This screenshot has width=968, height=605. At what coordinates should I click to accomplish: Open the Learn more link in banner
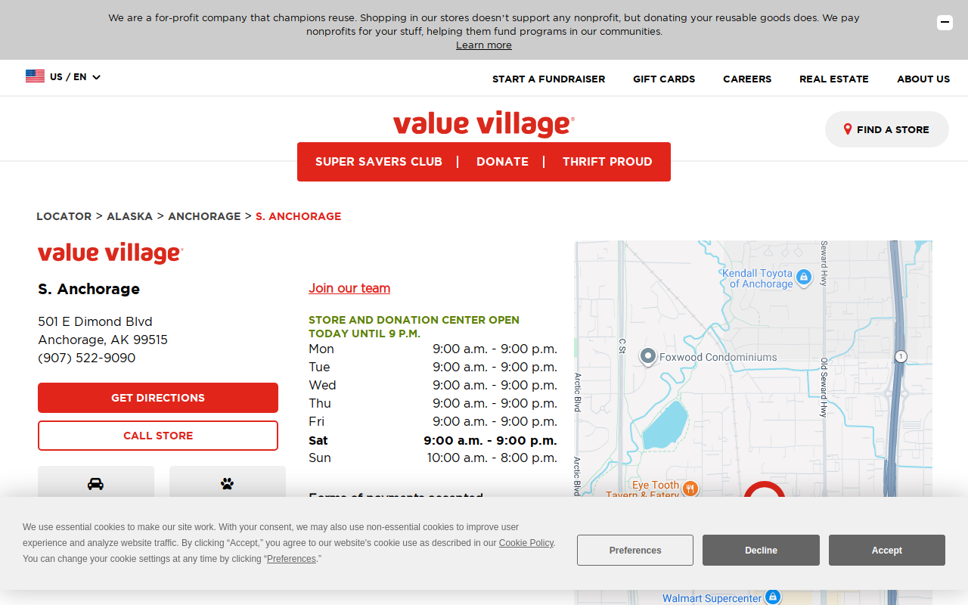coord(484,45)
